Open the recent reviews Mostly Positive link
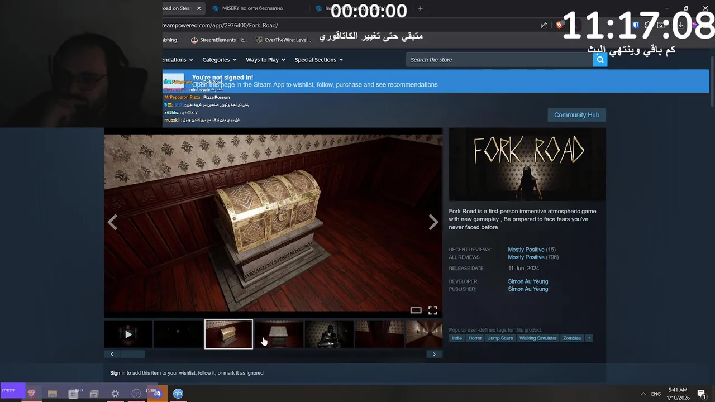 click(x=526, y=250)
